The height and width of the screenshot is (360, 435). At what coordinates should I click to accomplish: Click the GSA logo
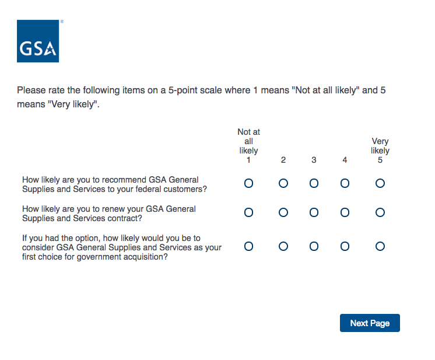tap(38, 41)
